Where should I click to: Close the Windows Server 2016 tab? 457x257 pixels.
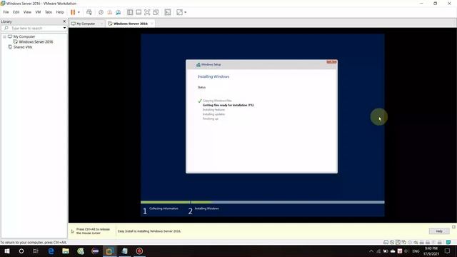[x=152, y=24]
